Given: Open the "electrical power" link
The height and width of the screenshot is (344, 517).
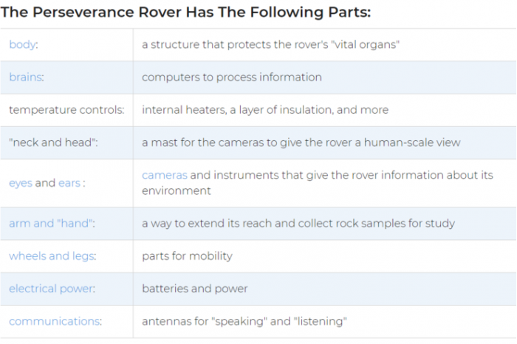Looking at the screenshot, I should (x=51, y=289).
